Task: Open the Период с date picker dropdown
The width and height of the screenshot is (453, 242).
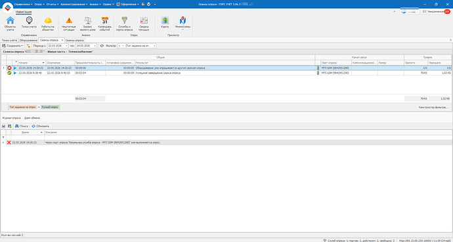Action: pyautogui.click(x=67, y=46)
